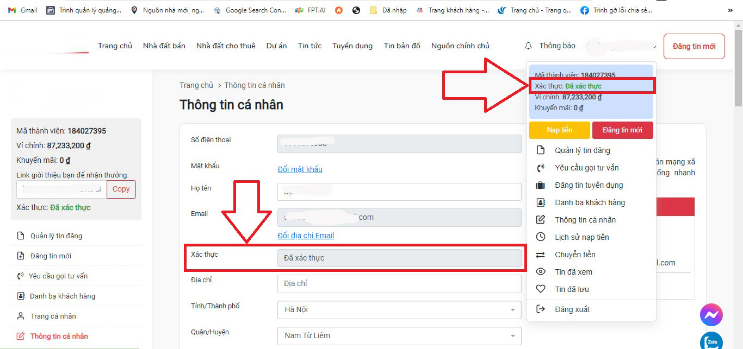The width and height of the screenshot is (743, 349).
Task: Click the Chuyển tiền transfer arrows icon
Action: pos(540,255)
